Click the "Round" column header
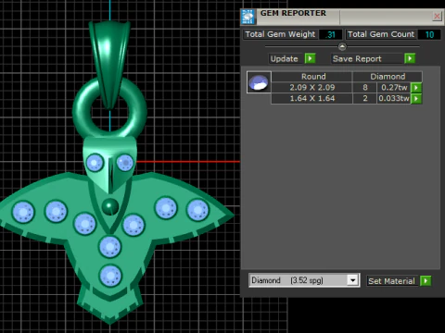The height and width of the screenshot is (333, 445). (x=312, y=77)
